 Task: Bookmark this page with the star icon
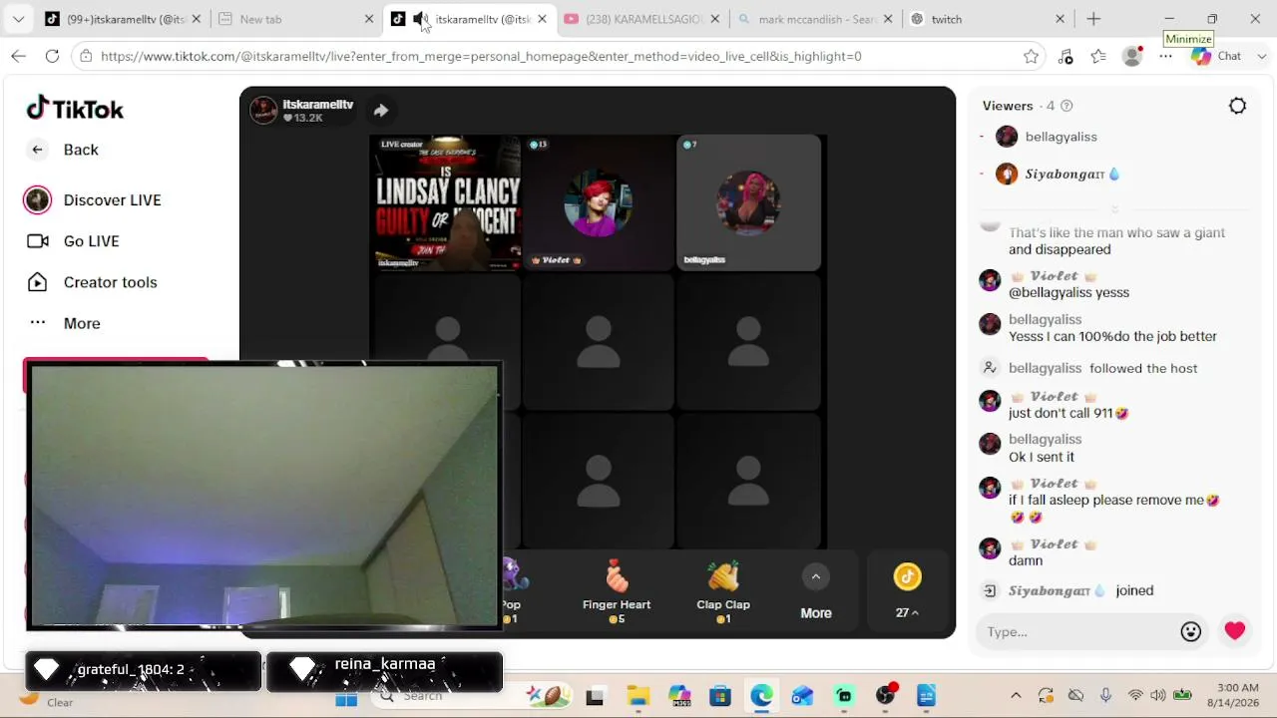(x=1031, y=57)
